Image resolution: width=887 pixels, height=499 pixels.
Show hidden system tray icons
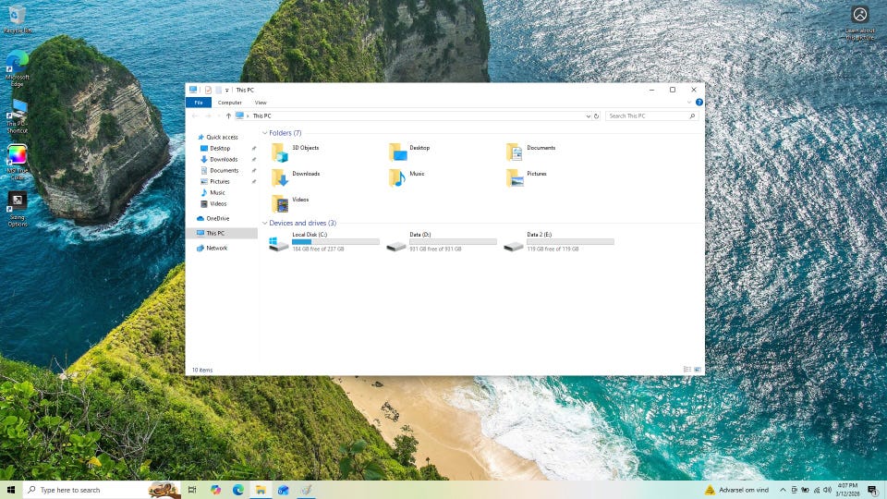(x=783, y=490)
